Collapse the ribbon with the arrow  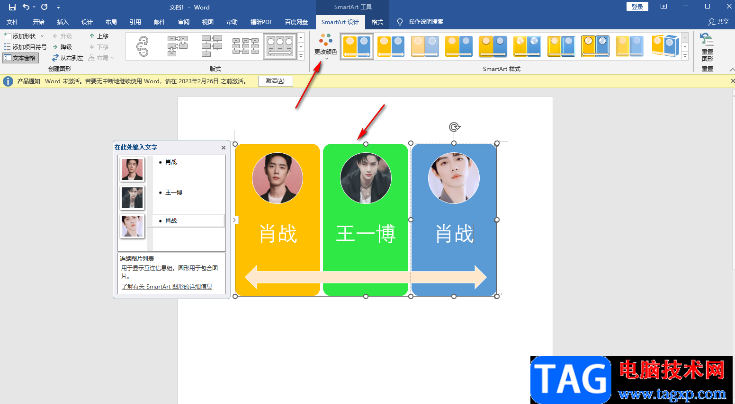coord(732,70)
